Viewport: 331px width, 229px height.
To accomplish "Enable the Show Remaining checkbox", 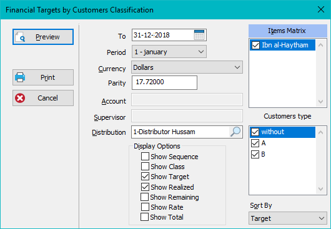I will click(145, 197).
